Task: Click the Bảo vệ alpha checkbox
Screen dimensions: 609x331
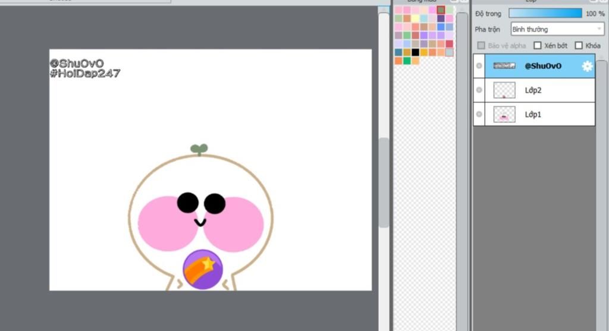Action: pos(481,45)
